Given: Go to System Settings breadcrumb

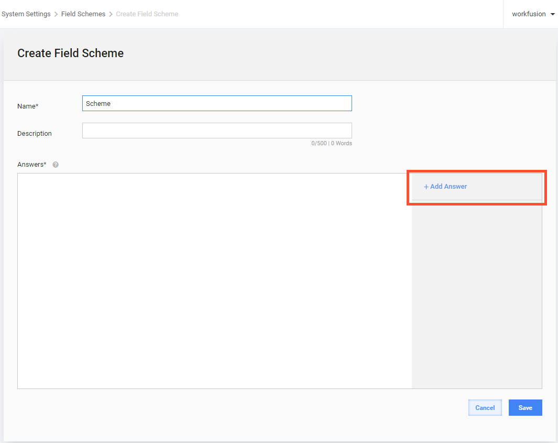Looking at the screenshot, I should click(26, 14).
